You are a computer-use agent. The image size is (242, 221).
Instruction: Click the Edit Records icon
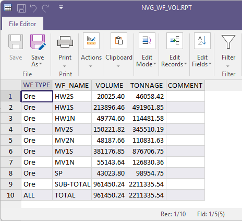[x=175, y=41]
